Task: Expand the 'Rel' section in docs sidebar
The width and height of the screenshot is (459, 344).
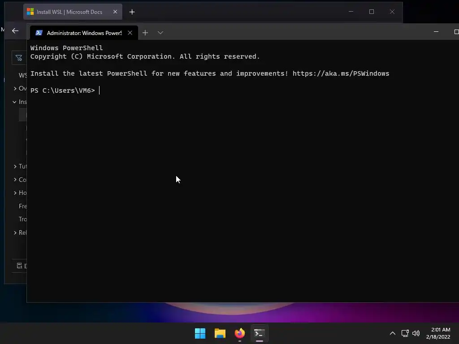Action: point(15,232)
